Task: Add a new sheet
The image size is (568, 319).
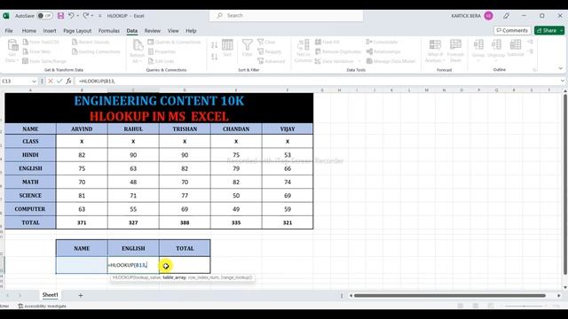Action: pos(81,295)
